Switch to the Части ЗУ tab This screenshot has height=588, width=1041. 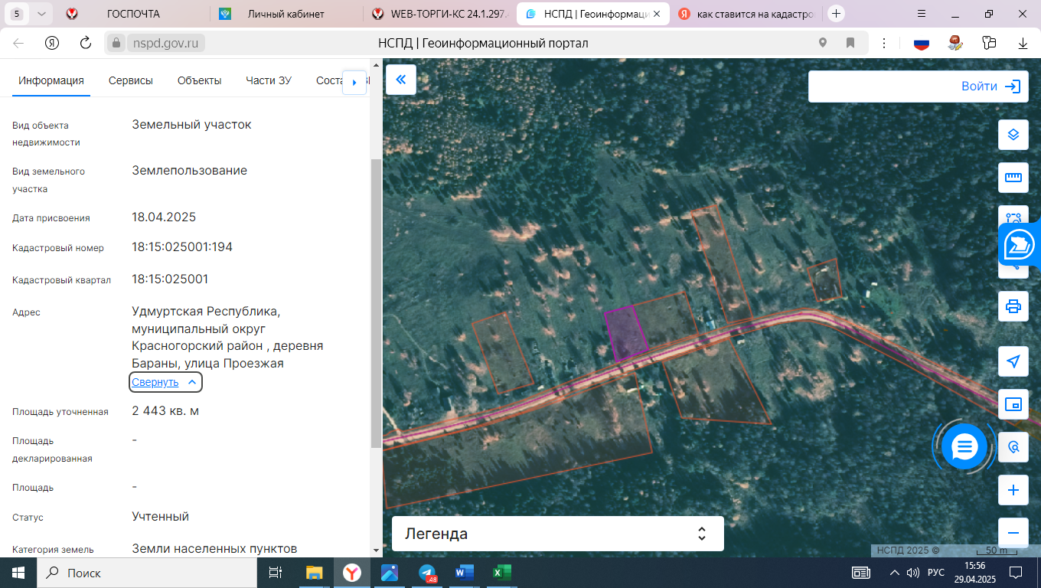[x=269, y=80]
